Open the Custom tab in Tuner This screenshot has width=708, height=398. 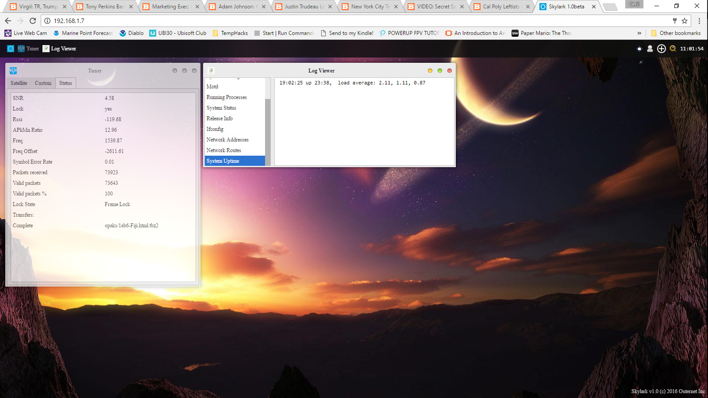[x=43, y=83]
